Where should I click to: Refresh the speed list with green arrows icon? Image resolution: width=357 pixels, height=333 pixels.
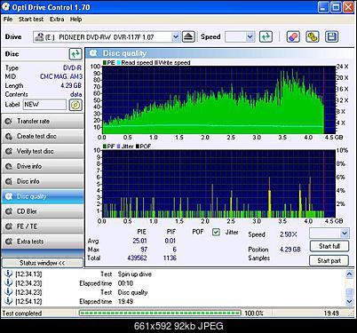click(266, 37)
